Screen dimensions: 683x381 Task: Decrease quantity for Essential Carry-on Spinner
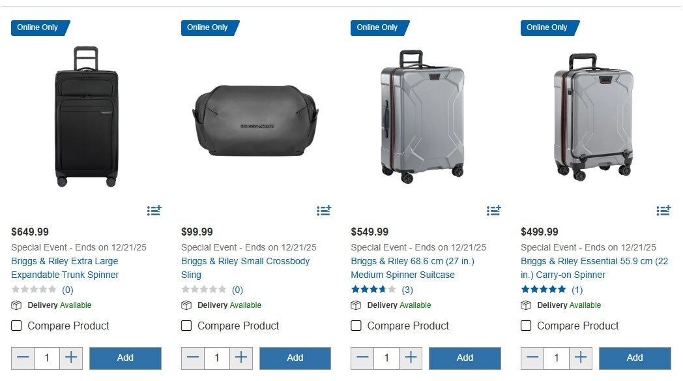[532, 358]
